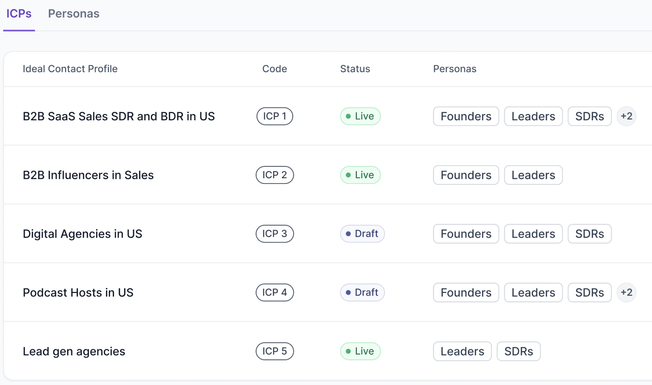
Task: Click the ICP 5 code badge
Action: pos(275,352)
